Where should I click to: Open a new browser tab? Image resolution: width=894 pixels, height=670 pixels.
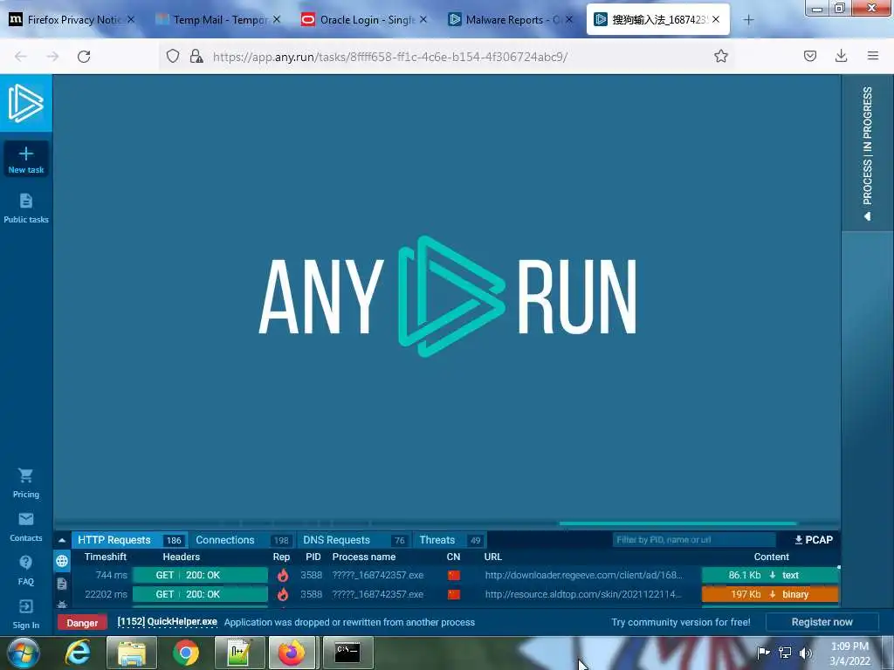tap(748, 20)
